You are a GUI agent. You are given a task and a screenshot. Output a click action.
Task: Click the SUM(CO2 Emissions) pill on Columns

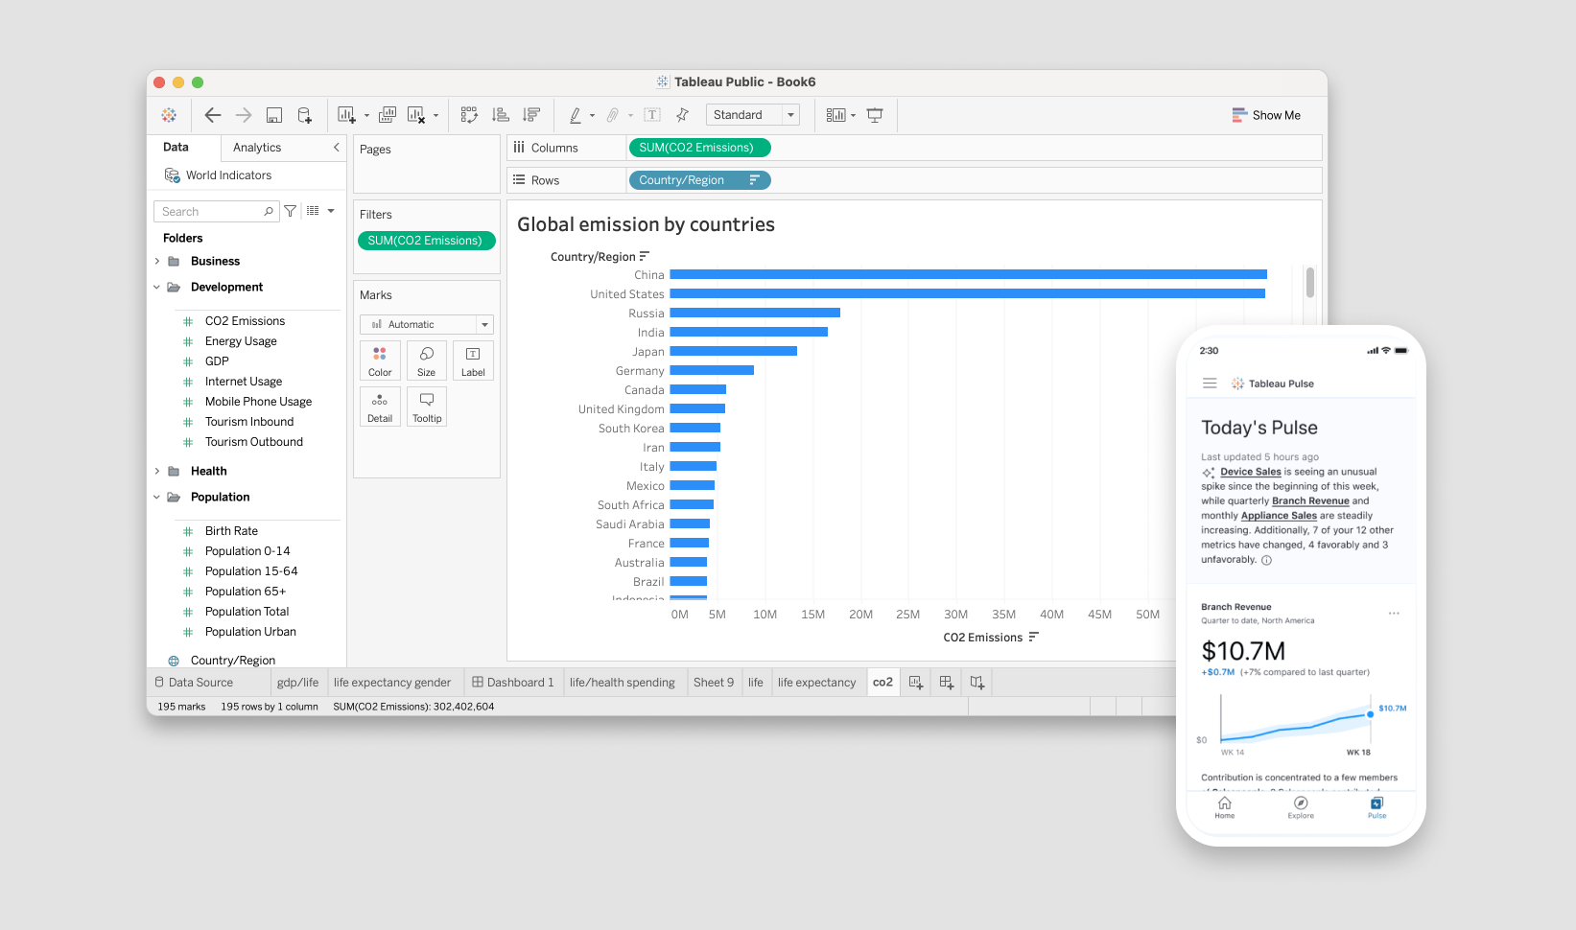pos(699,148)
